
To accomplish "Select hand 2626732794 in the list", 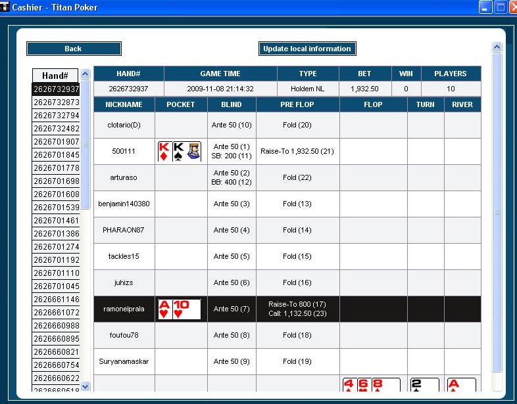I will click(56, 116).
